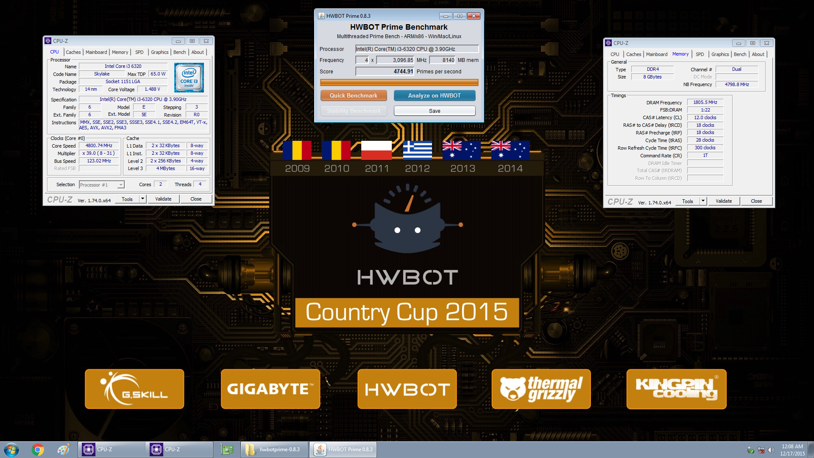Expand Tools dropdown arrow in right CPU-Z

coord(703,201)
